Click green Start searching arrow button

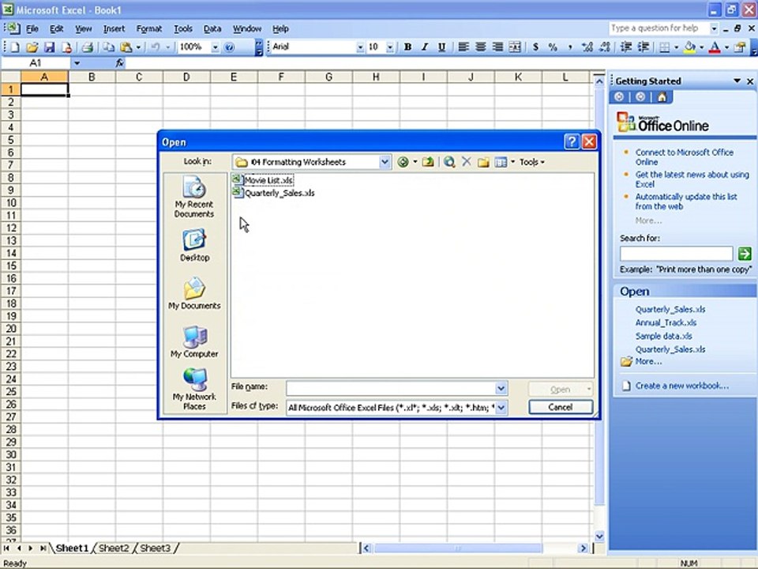coord(745,253)
